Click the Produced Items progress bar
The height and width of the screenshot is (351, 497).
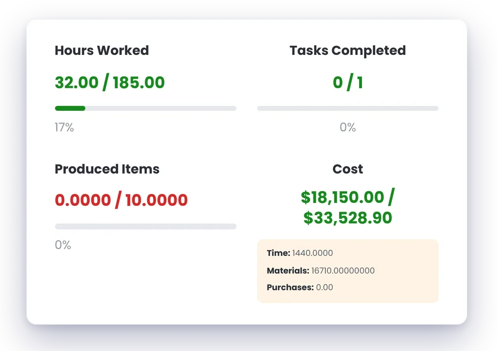146,226
